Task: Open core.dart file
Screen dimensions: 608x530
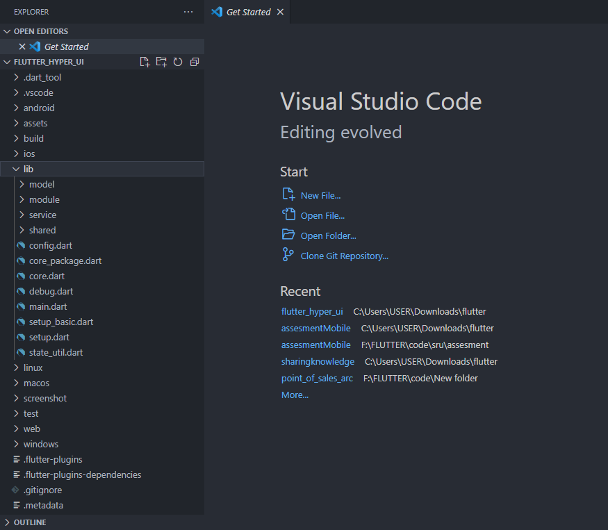Action: 102,276
